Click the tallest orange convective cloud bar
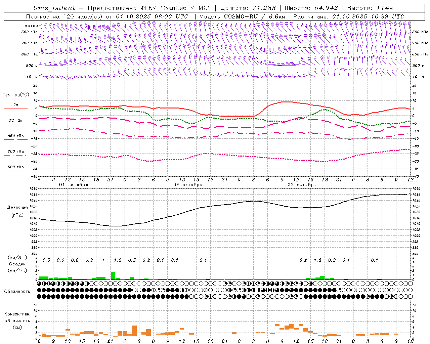Viewport: 430px width, 344px height. (x=134, y=331)
